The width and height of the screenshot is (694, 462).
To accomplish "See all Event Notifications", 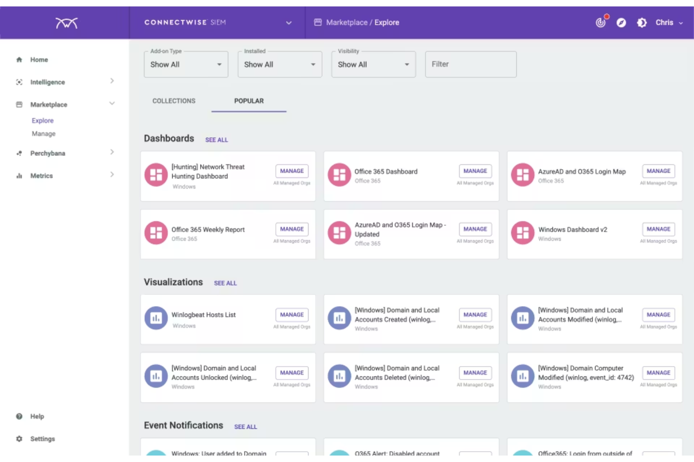I will [x=246, y=427].
